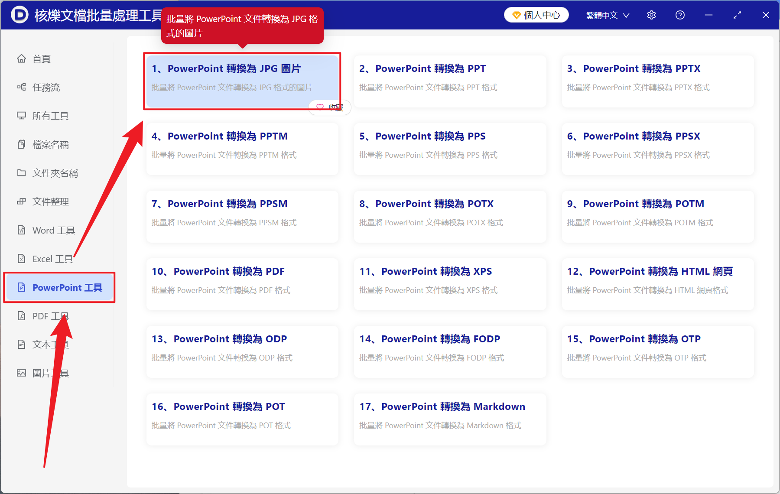The image size is (780, 494).
Task: Switch to Word 工具 in the sidebar
Action: click(x=59, y=230)
